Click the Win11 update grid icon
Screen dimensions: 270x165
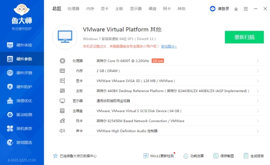[x=146, y=156]
